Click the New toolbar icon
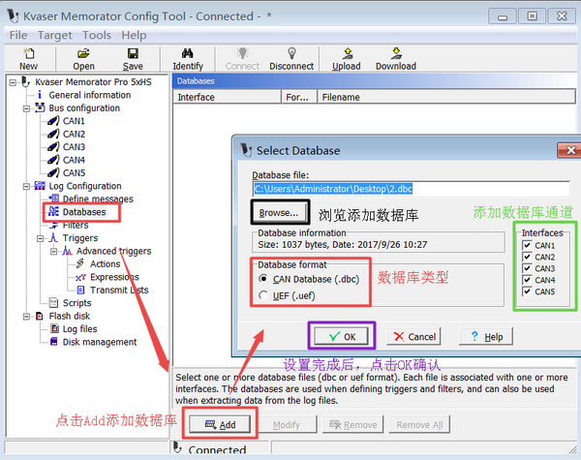This screenshot has height=460, width=581. 28,53
